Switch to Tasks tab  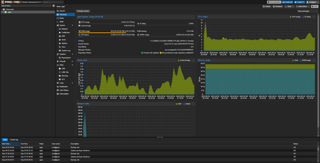tap(5, 140)
